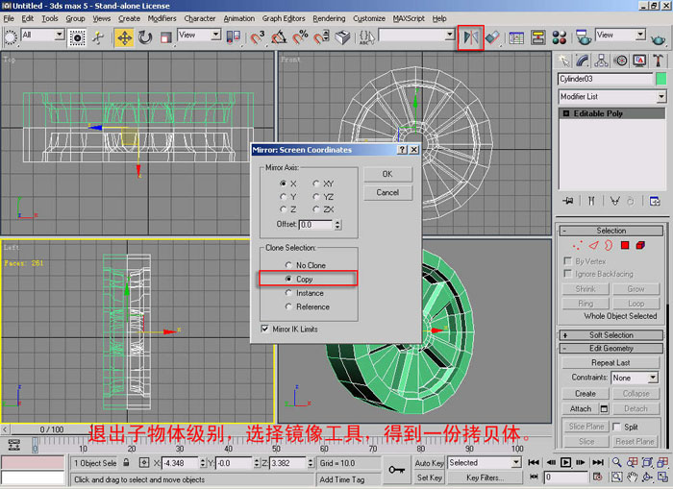Expand the Soft Selection rollout
Image resolution: width=673 pixels, height=489 pixels.
611,335
